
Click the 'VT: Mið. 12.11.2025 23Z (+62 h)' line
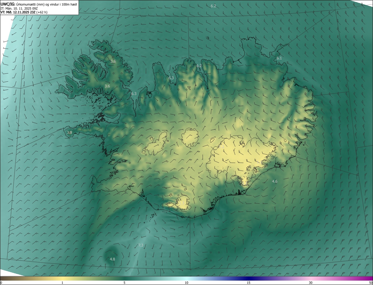coord(24,12)
